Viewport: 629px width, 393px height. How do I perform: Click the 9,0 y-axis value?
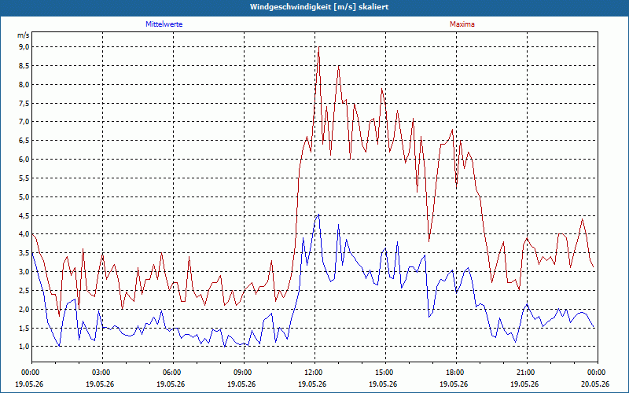coord(24,47)
